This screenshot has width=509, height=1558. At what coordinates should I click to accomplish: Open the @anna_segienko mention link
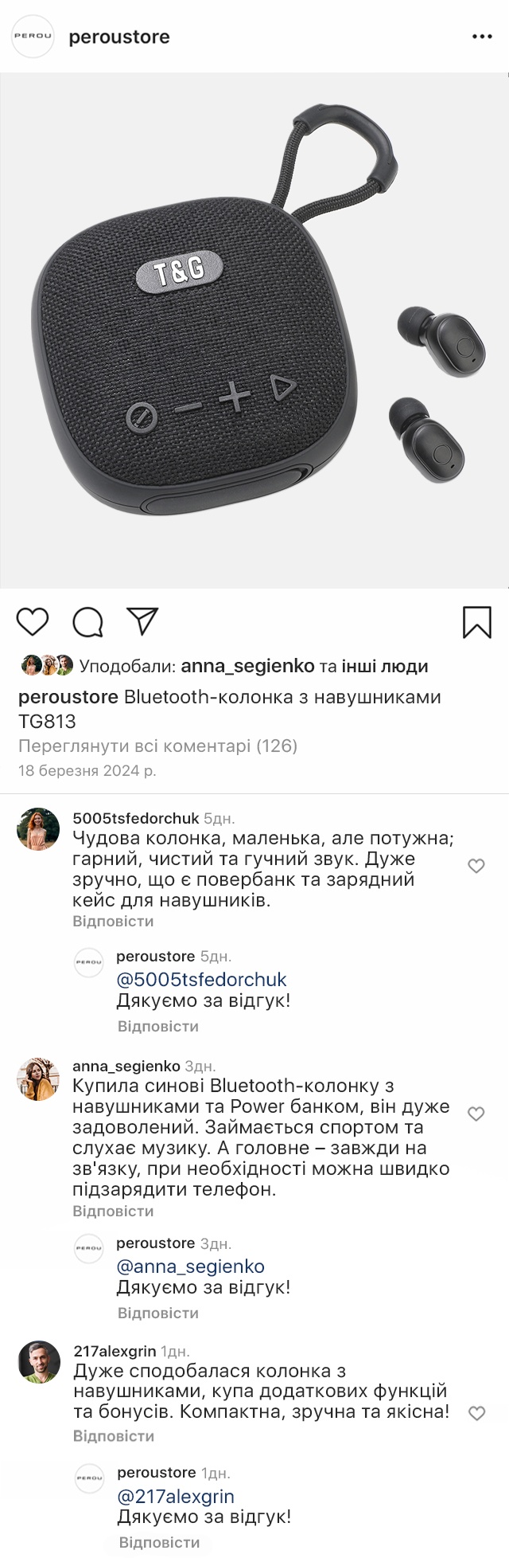[x=190, y=1266]
